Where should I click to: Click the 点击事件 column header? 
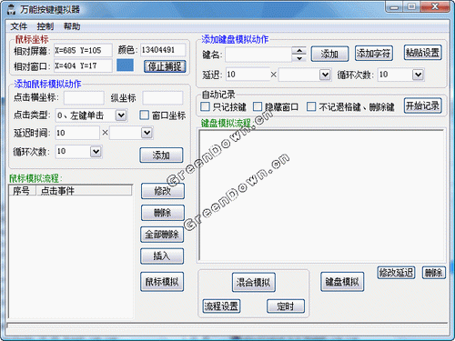[x=84, y=191]
